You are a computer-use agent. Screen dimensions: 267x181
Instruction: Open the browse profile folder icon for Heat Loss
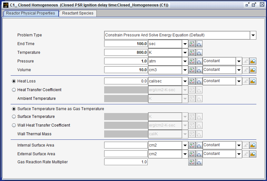[x=253, y=81]
